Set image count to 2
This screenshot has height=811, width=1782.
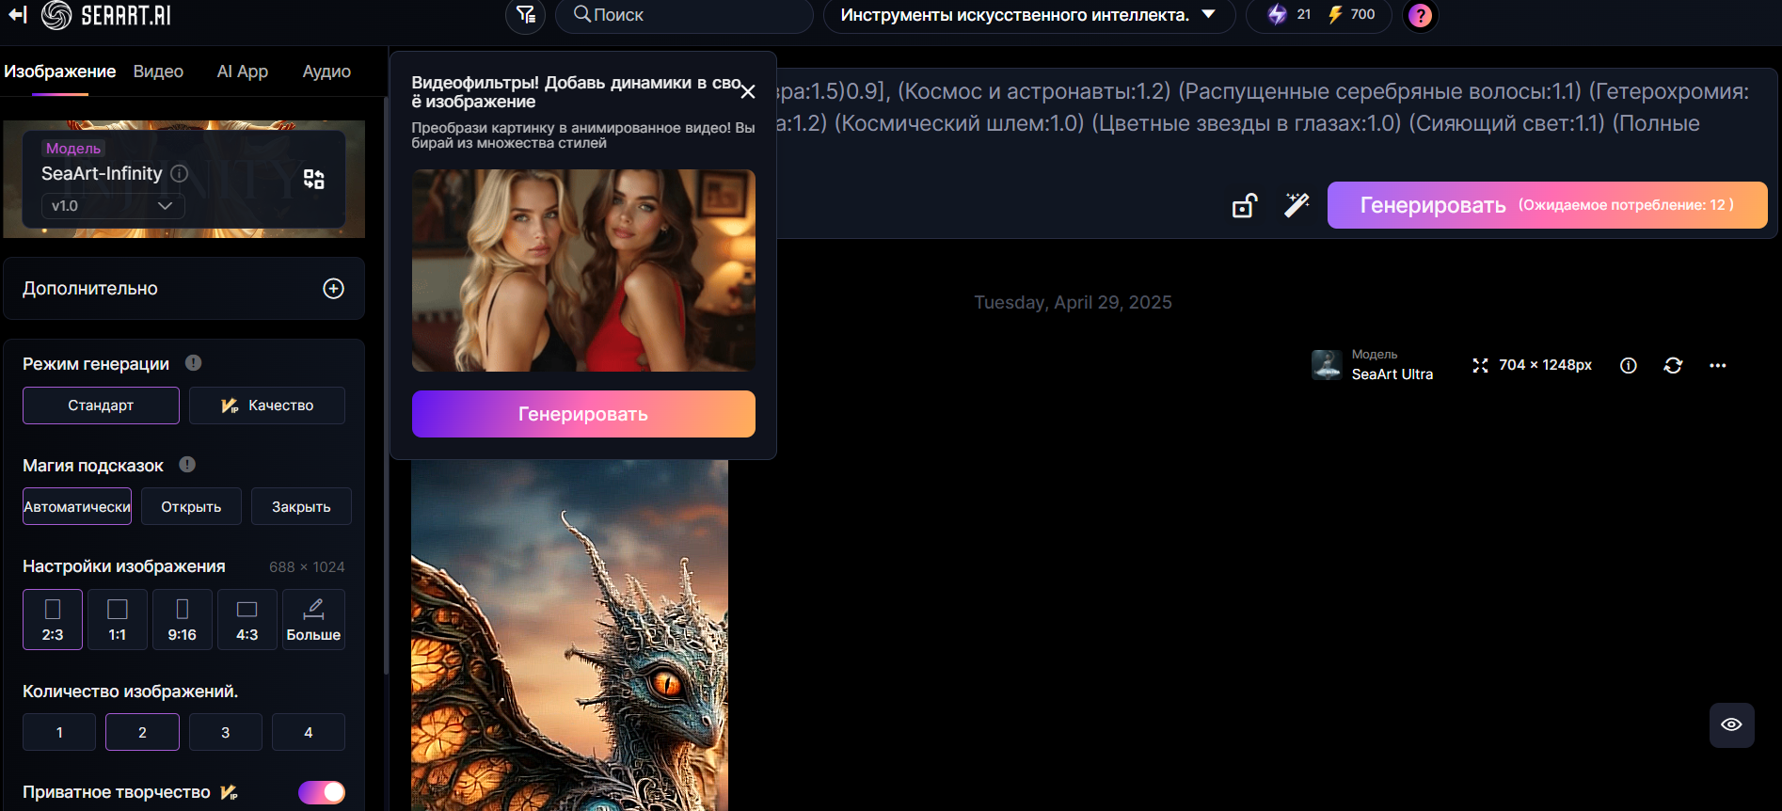[142, 732]
